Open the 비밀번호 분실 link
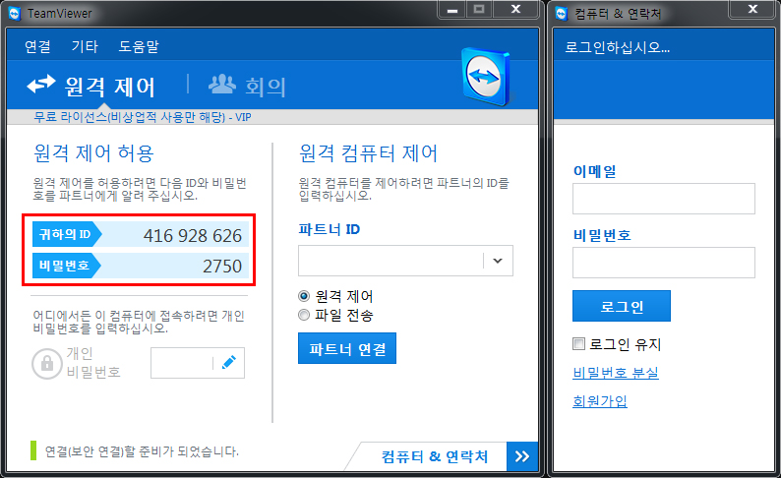The height and width of the screenshot is (478, 781). pos(616,373)
